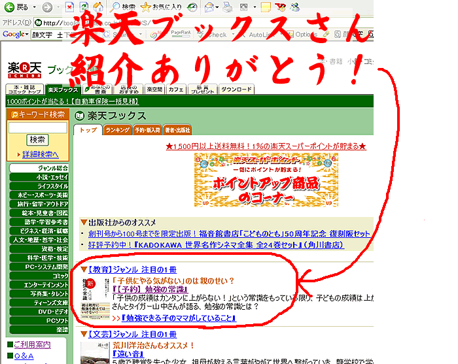Screen dimensions: 458x364
Task: Click the Stop loading icon
Action: pos(69,7)
